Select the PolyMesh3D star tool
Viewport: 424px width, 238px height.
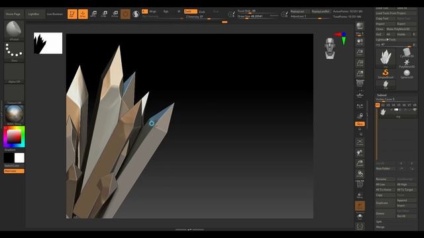[407, 63]
